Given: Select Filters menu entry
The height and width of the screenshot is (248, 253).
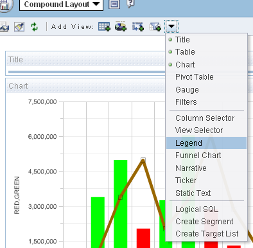Looking at the screenshot, I should click(206, 102).
